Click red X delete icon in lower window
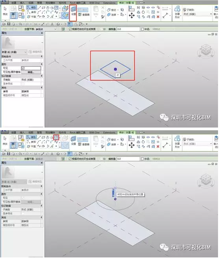The image size is (220, 259). click(x=158, y=146)
